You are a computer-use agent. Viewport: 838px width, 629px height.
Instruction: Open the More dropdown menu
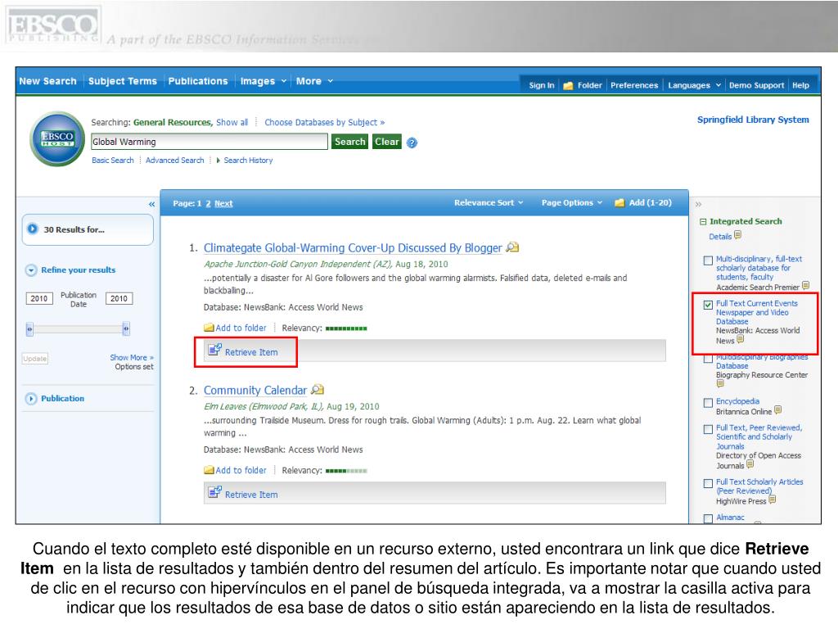[x=314, y=81]
